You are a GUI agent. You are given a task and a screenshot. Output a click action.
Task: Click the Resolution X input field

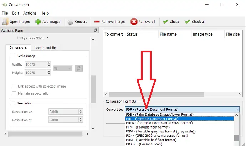(63, 112)
